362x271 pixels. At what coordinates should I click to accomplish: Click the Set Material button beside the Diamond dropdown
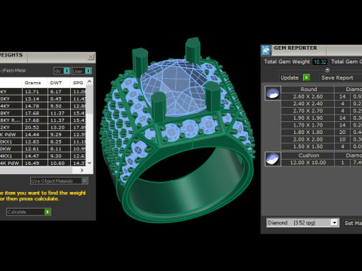pos(352,223)
